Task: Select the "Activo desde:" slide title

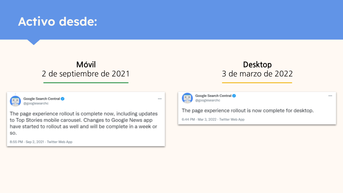Action: [x=58, y=21]
